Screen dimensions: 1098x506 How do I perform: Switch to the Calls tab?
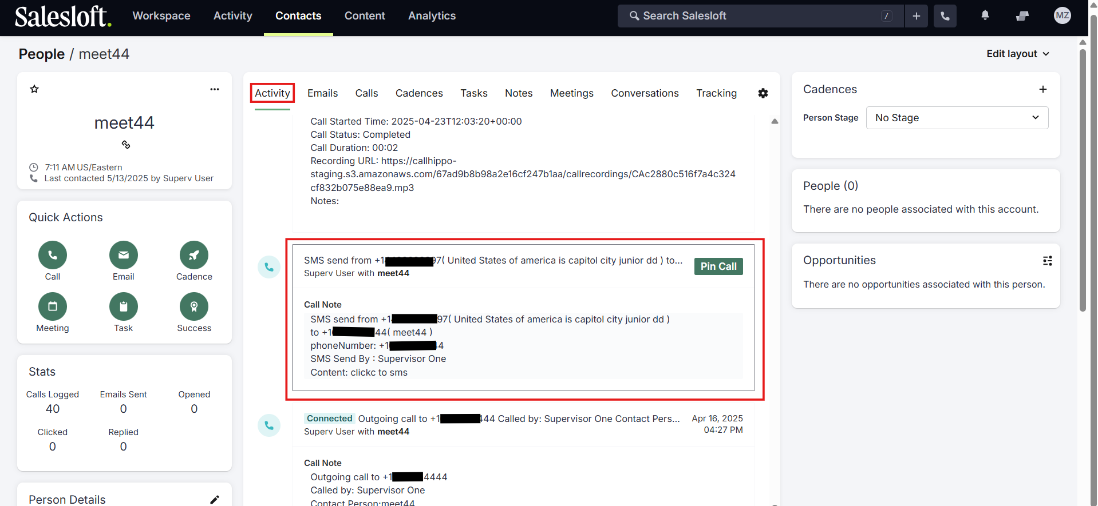coord(367,93)
